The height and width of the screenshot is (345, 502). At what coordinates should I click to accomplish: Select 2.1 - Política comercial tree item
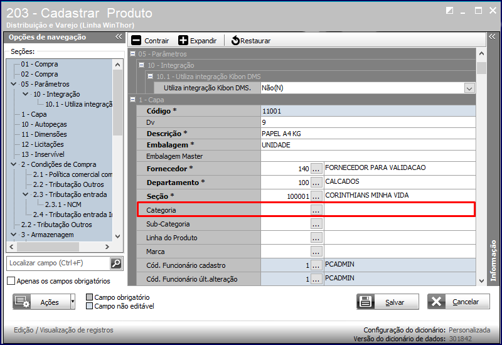(x=73, y=174)
